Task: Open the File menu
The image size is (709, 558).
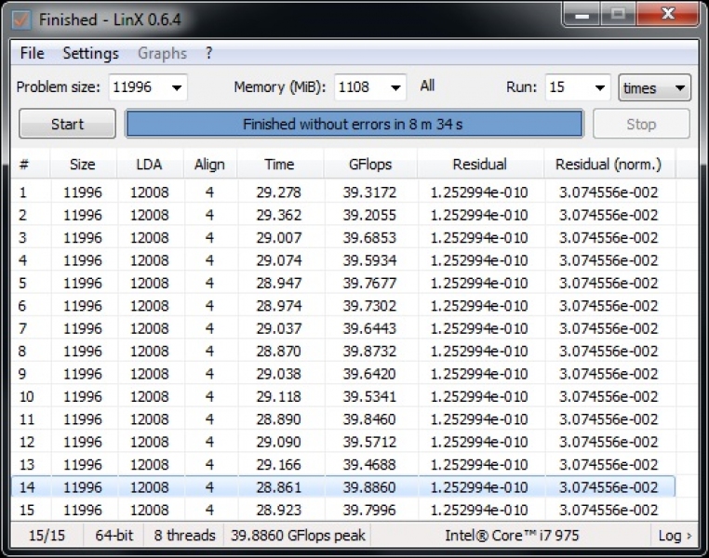Action: [32, 54]
